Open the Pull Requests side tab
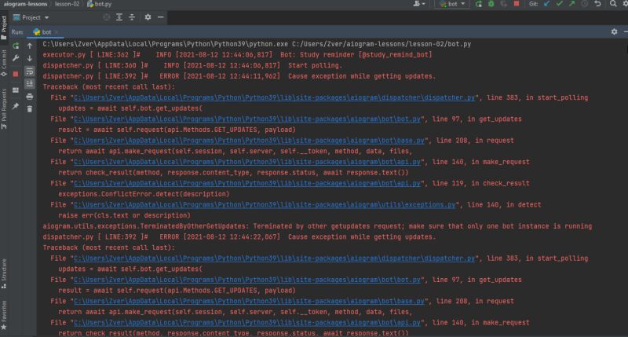Viewport: 628px width, 337px height. click(x=4, y=108)
